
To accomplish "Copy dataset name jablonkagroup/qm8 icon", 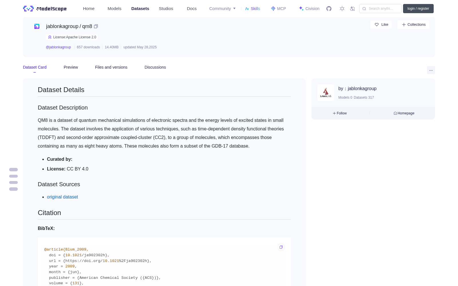I will 96,26.
